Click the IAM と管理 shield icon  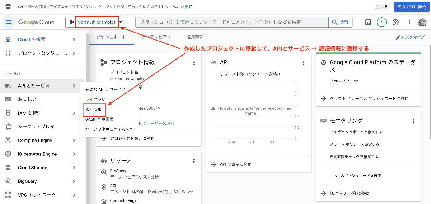(8, 113)
